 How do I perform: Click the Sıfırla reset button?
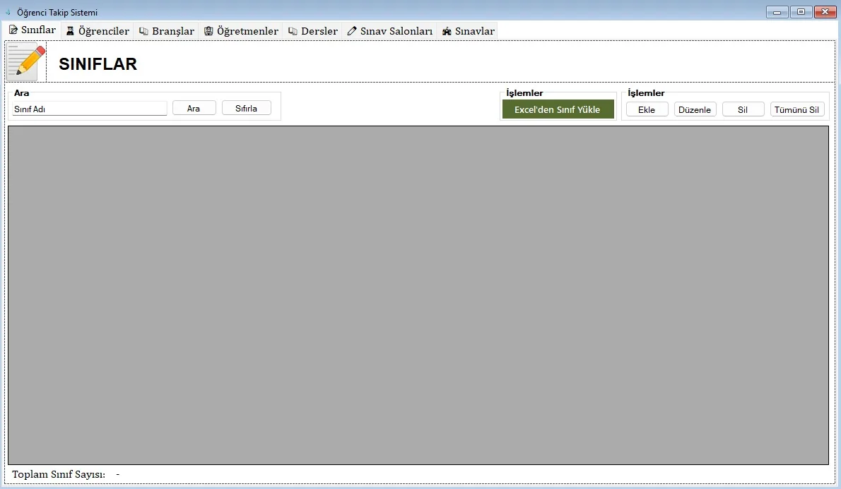[246, 108]
